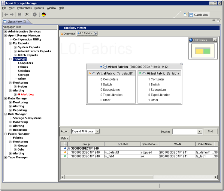Sort by Operational column header
Screen dimensions: 224x191
pyautogui.click(x=150, y=144)
